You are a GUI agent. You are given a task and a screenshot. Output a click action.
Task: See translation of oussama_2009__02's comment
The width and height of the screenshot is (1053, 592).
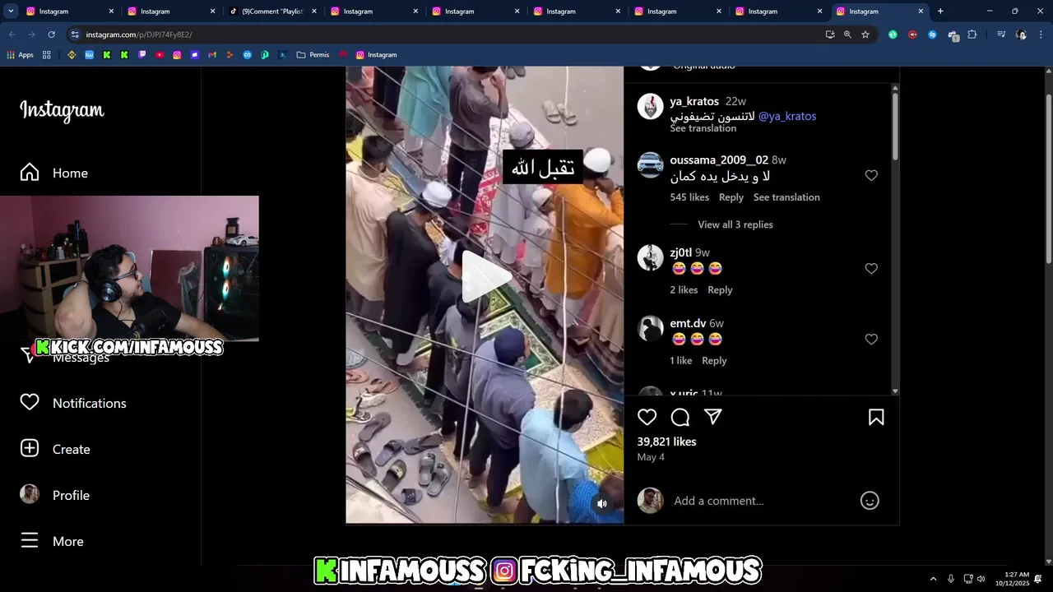(786, 197)
